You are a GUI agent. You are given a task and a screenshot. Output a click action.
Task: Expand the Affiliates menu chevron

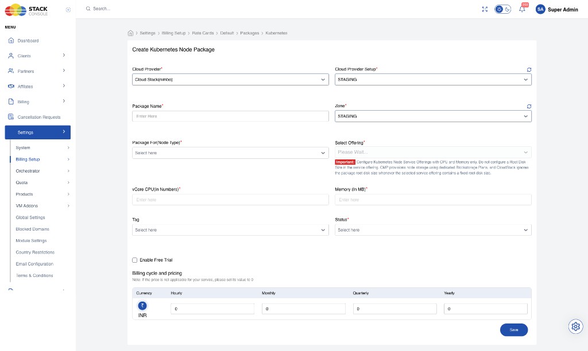pyautogui.click(x=64, y=86)
